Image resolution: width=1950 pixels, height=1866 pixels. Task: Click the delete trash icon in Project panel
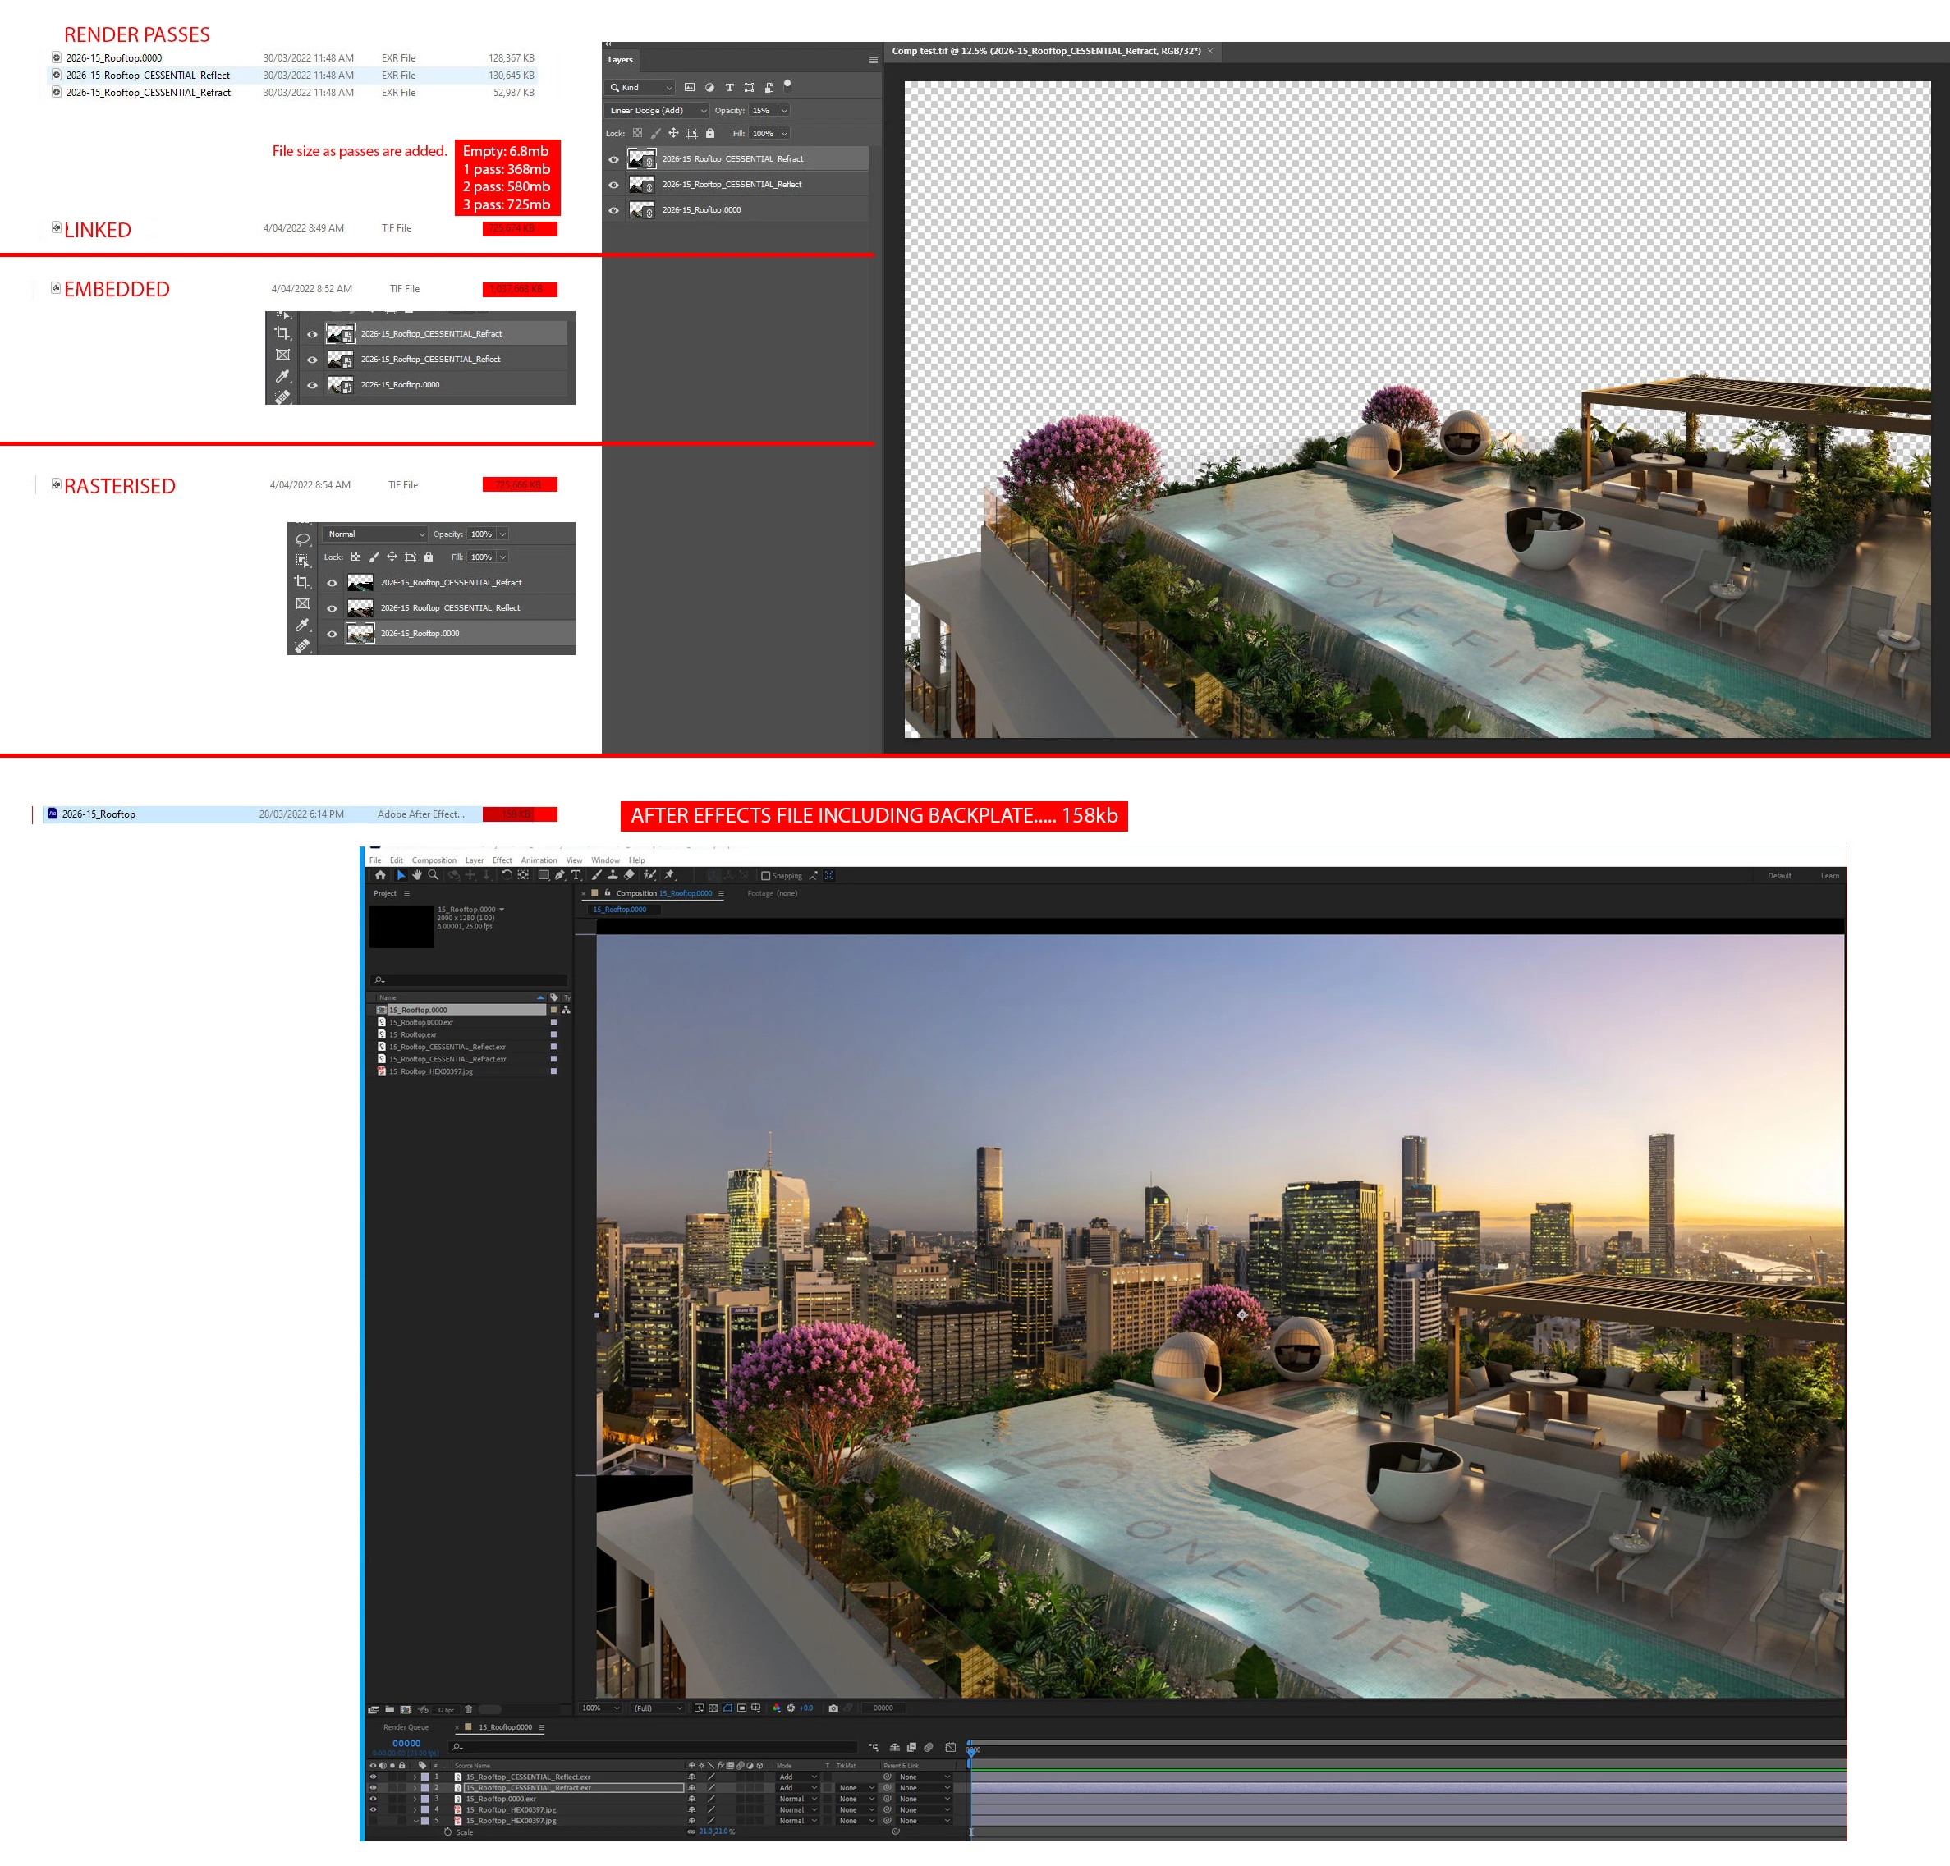tap(469, 1710)
